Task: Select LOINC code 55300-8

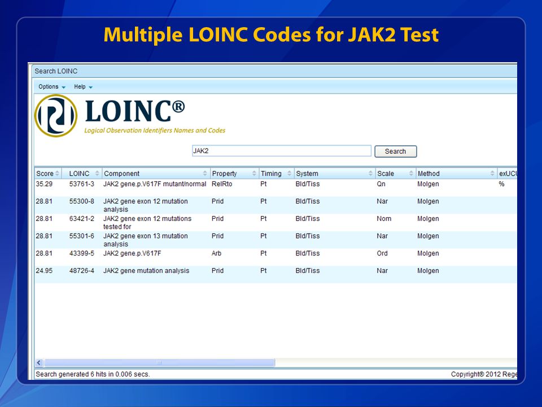Action: (x=81, y=201)
